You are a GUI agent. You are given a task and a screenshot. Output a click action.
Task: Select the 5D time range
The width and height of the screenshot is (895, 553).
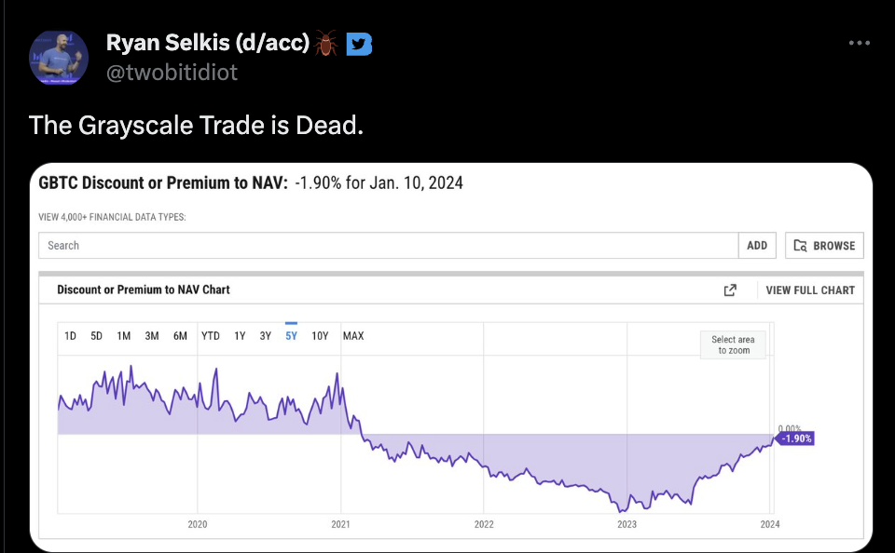[x=96, y=336]
